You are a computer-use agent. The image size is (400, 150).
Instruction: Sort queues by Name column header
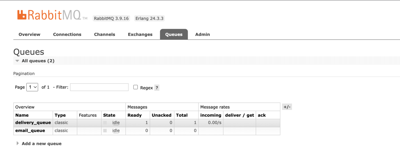pos(22,115)
